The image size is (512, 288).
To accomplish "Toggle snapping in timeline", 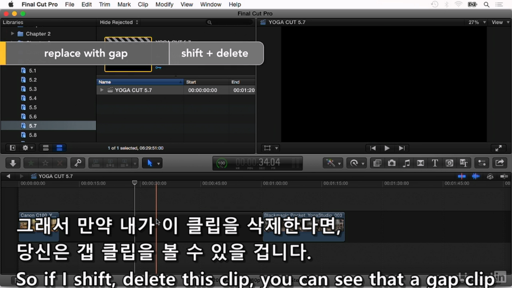I will (x=504, y=176).
